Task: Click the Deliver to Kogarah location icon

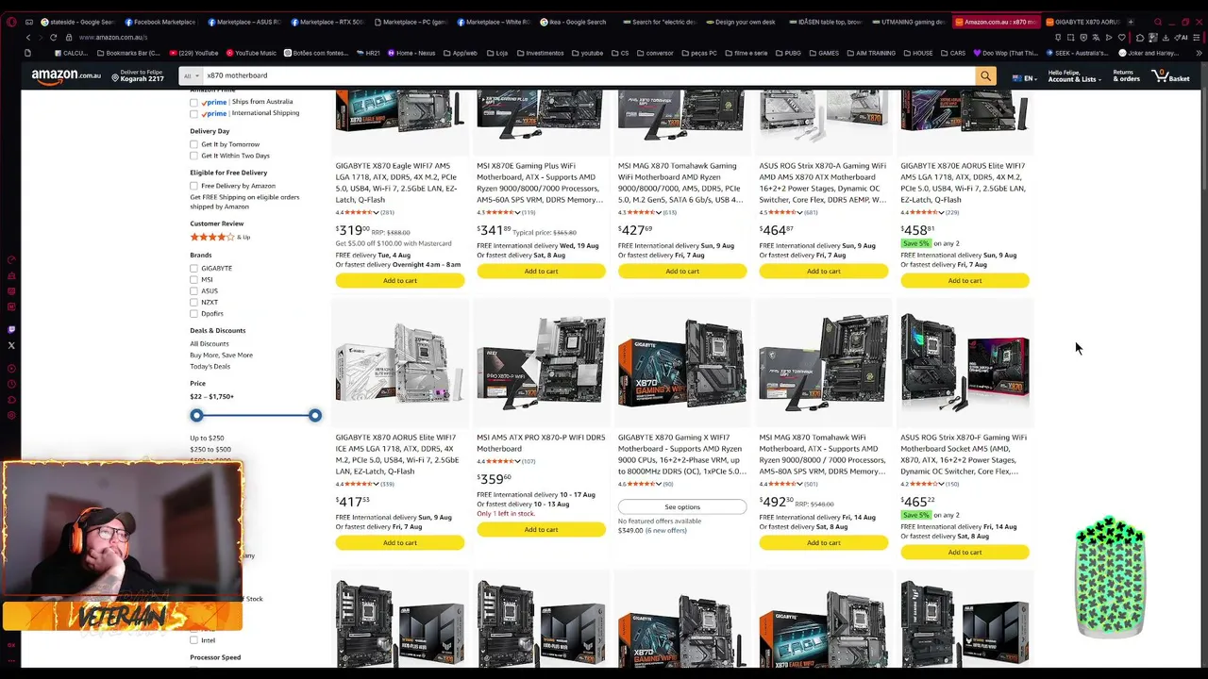Action: pyautogui.click(x=115, y=77)
